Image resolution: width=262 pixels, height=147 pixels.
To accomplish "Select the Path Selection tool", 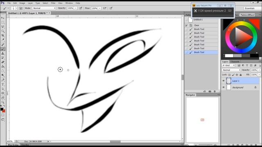I will coord(3,89).
